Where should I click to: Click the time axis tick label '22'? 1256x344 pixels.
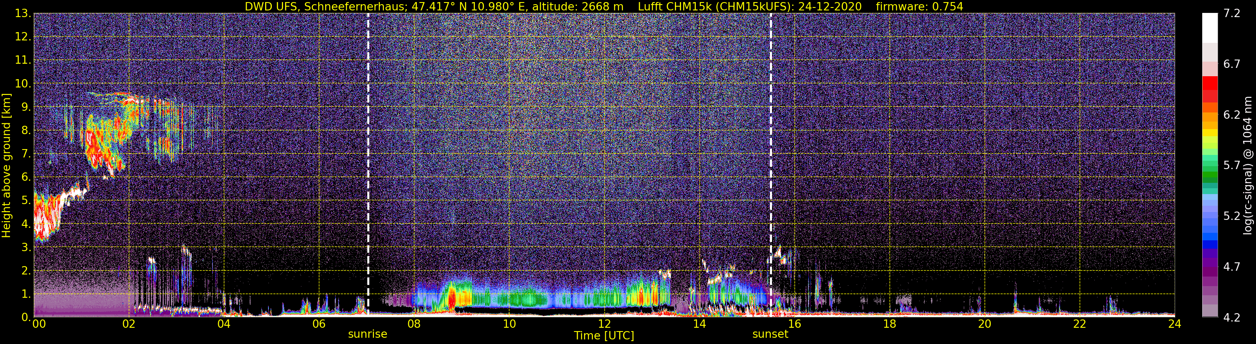1080,324
